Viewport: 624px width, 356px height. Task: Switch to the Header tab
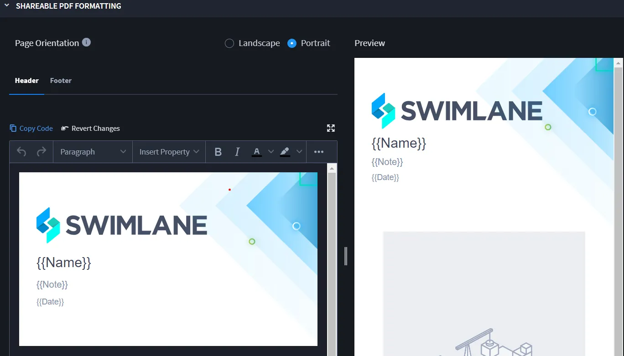pyautogui.click(x=27, y=81)
